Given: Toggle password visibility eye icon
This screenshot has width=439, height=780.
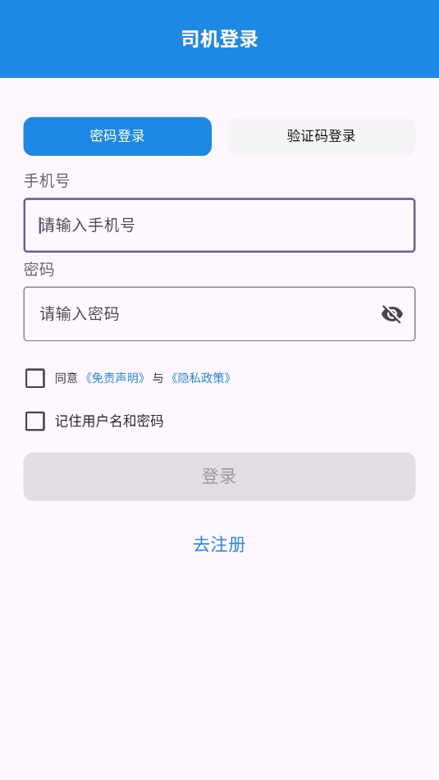Looking at the screenshot, I should pos(391,314).
